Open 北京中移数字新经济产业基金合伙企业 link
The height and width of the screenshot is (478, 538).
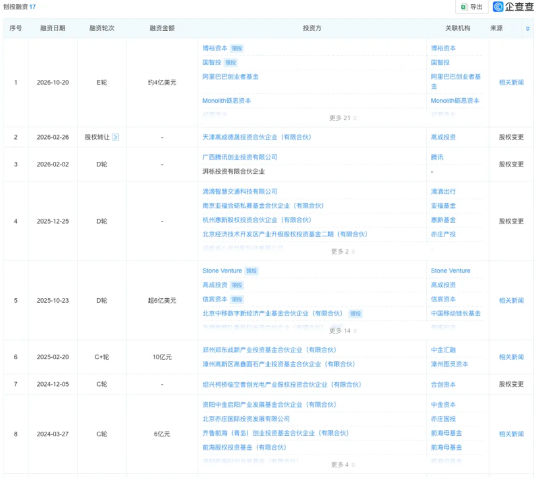tap(272, 314)
